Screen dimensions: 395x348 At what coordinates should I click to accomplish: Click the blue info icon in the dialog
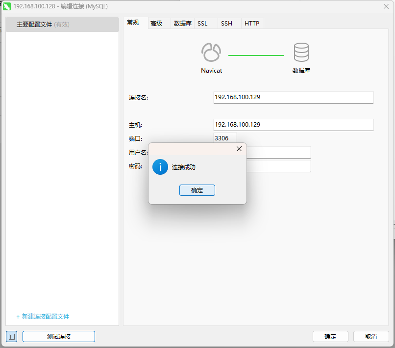coord(160,167)
